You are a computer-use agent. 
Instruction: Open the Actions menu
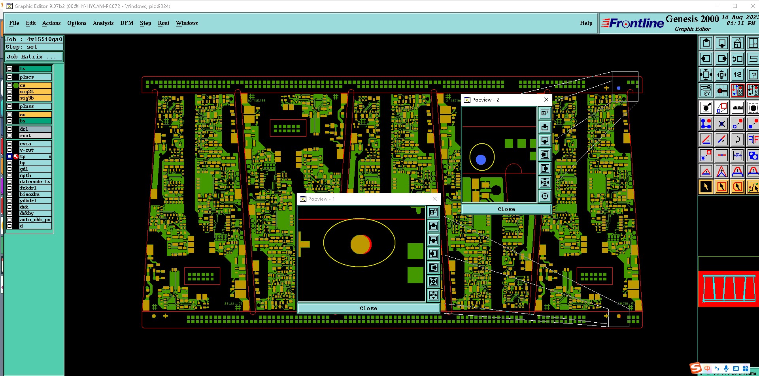pyautogui.click(x=51, y=23)
